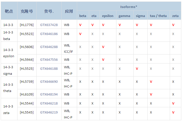Image resolution: width=182 pixels, height=122 pixels.
Task: Click the 货号 column header
Action: pyautogui.click(x=49, y=11)
